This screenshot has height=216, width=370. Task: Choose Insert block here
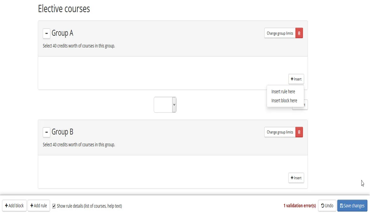tap(284, 101)
